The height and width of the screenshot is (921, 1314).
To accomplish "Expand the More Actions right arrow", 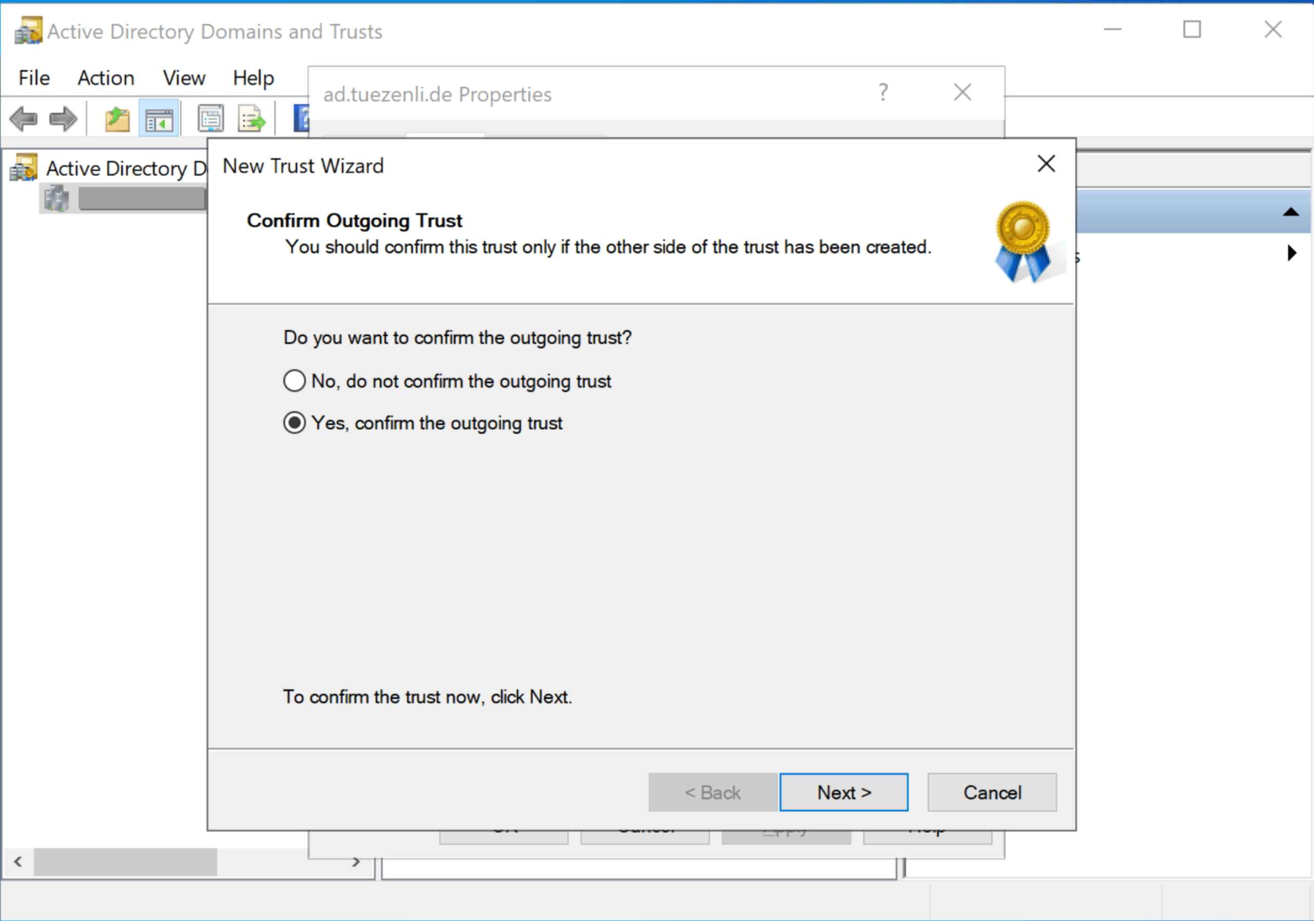I will [x=1292, y=253].
